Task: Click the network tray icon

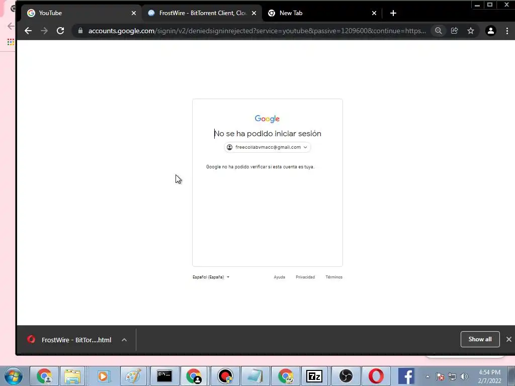Action: click(452, 376)
